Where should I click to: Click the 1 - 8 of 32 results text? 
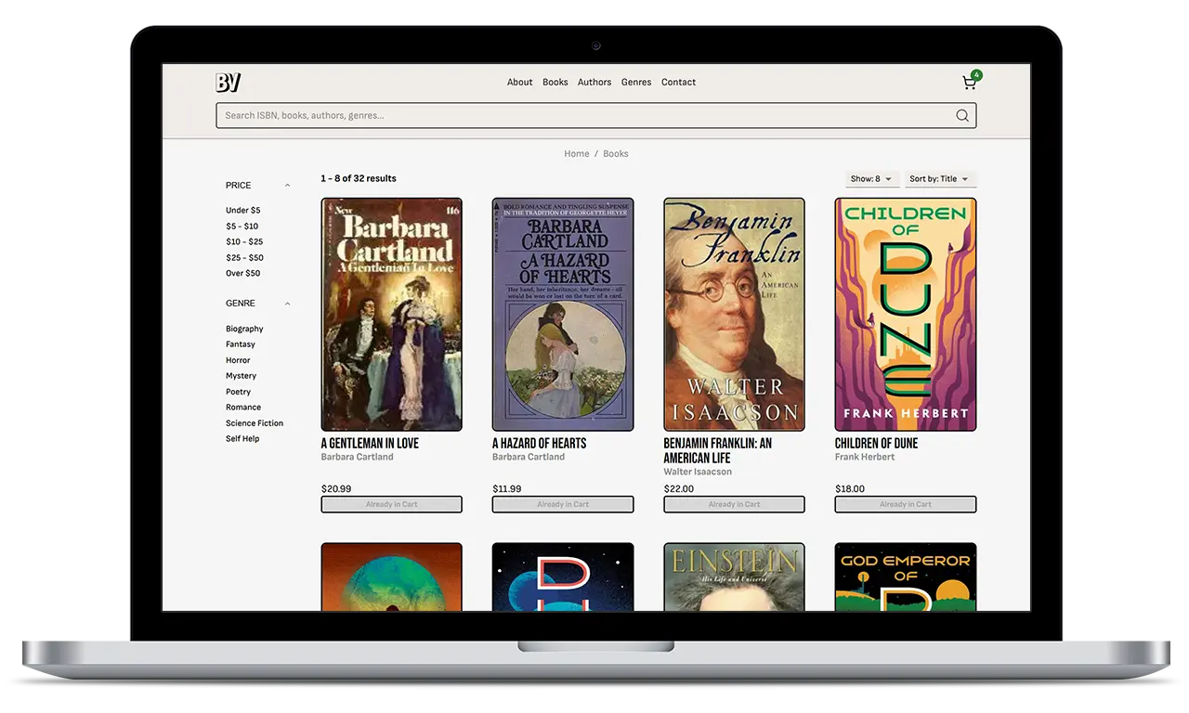[359, 179]
